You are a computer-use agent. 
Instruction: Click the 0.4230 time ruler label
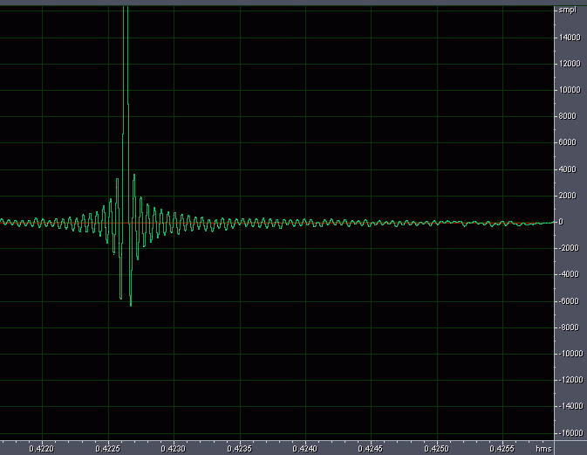(x=174, y=449)
